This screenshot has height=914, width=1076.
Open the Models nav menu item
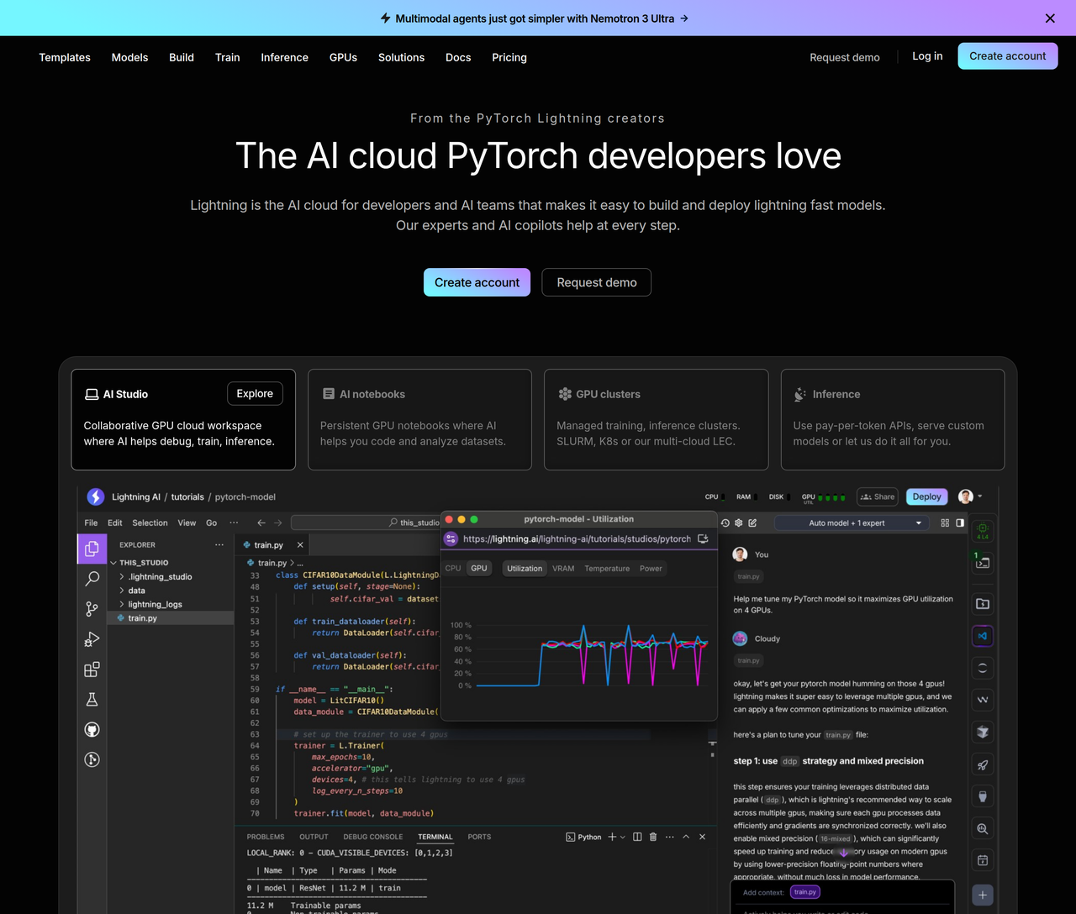click(129, 57)
